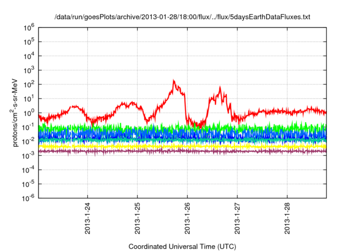This screenshot has height=252, width=360.
Task: Click the 10^-5 y-axis label
Action: [x=28, y=184]
